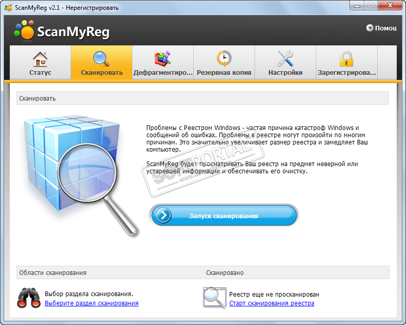Click the ScanMyReg title bar app icon

(8, 8)
